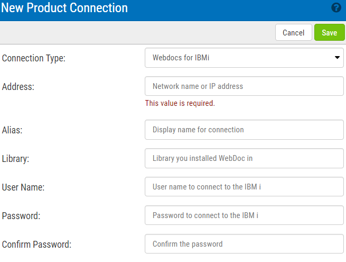Focus the User Name input box
Image resolution: width=346 pixels, height=262 pixels.
pos(244,187)
